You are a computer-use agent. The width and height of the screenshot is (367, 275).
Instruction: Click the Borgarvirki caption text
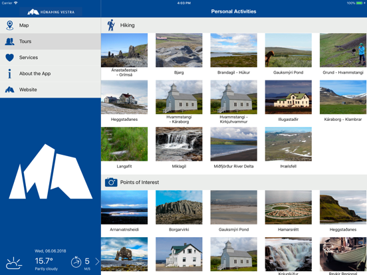point(179,230)
